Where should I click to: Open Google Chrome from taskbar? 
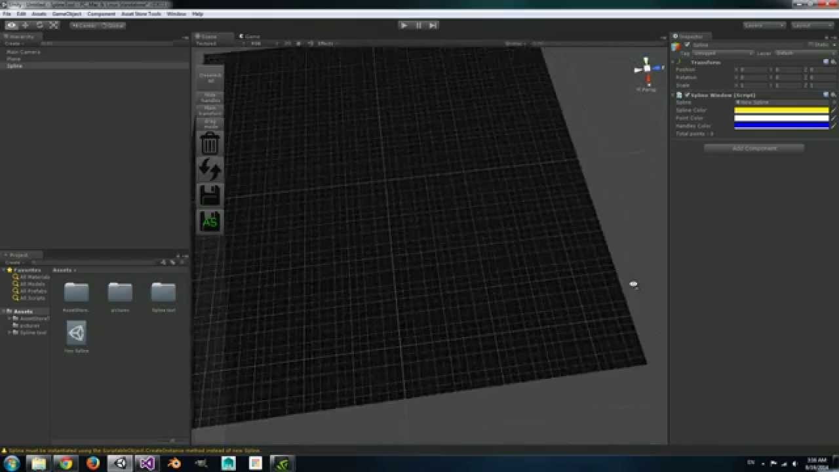[x=66, y=463]
